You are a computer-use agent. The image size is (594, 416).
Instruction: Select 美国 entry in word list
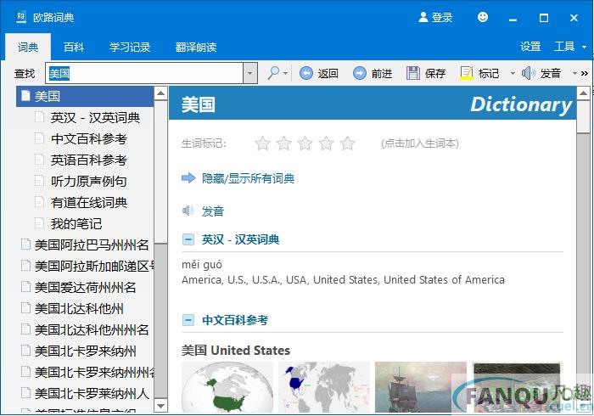(85, 96)
